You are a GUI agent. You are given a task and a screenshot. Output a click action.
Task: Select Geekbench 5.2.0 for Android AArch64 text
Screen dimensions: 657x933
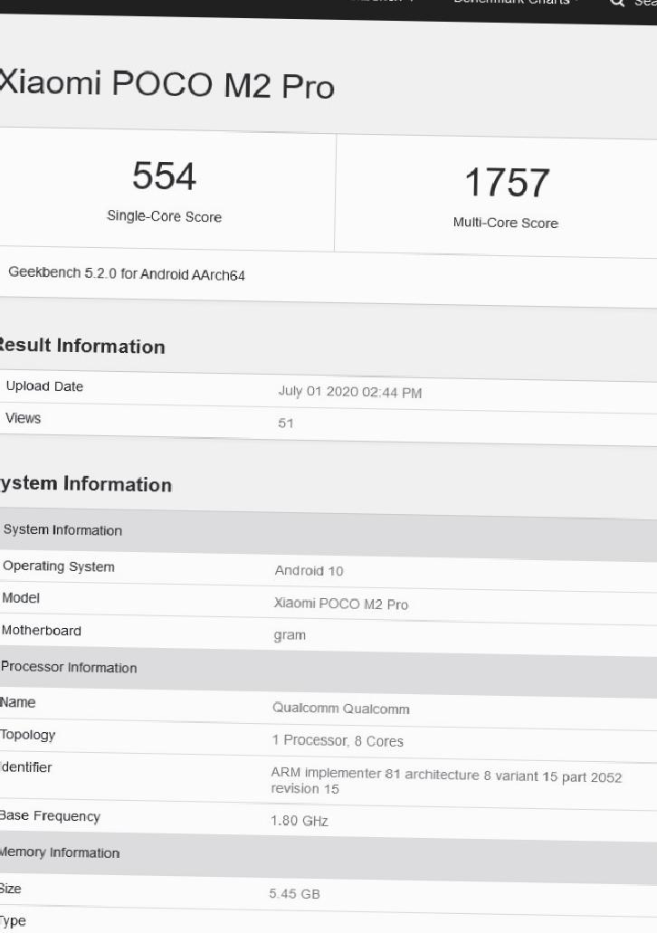(x=126, y=273)
